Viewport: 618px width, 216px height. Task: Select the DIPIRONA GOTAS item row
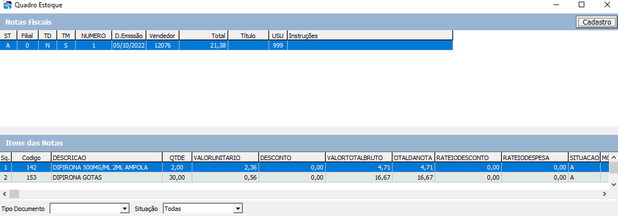[305, 177]
